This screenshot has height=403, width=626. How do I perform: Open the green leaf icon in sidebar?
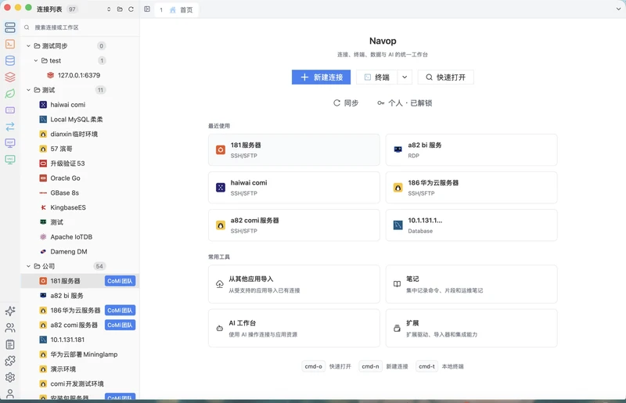coord(10,93)
